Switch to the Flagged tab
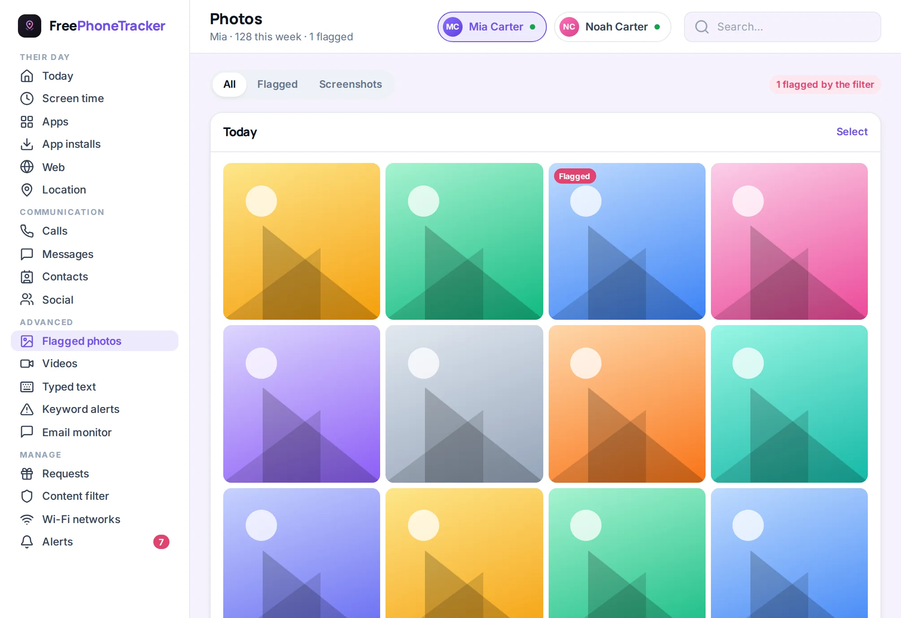 pyautogui.click(x=277, y=84)
